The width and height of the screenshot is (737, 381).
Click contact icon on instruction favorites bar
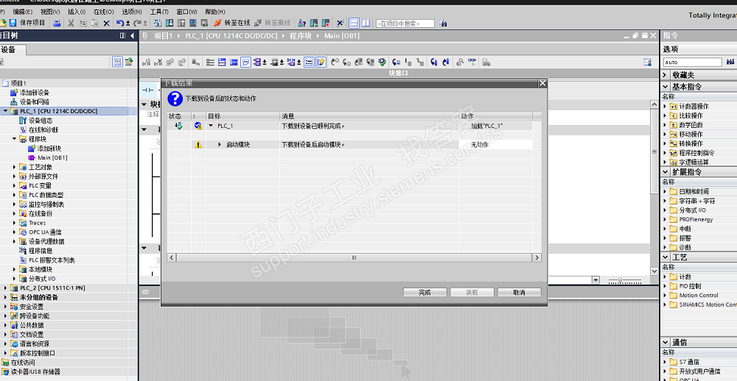click(x=147, y=90)
